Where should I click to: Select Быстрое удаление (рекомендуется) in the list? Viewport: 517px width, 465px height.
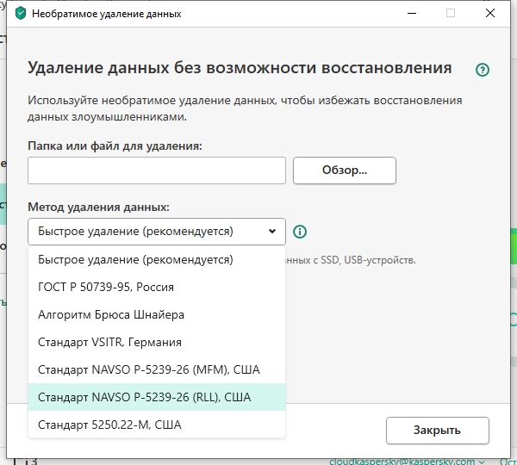click(x=157, y=260)
